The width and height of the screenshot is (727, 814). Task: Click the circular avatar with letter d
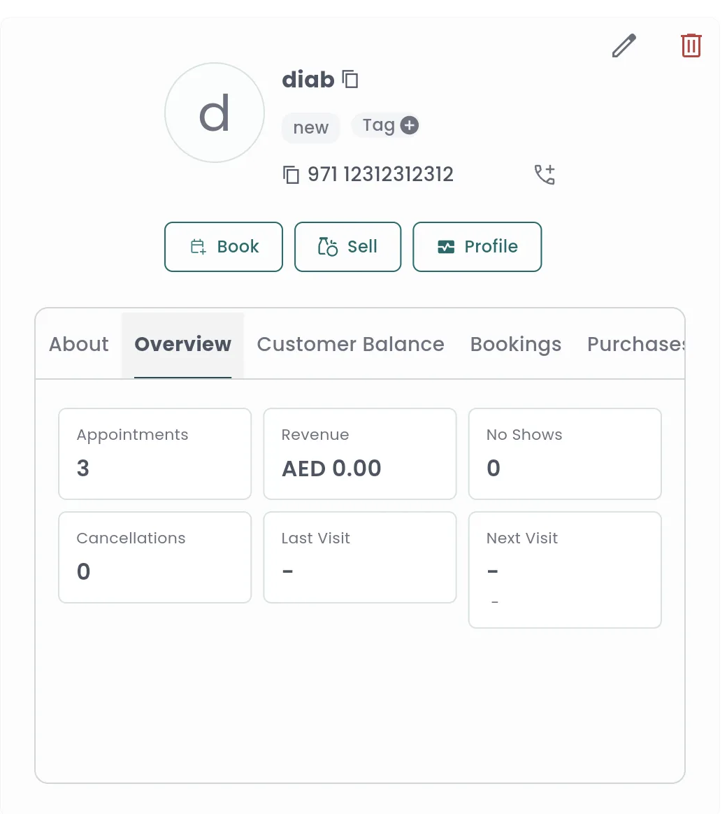tap(215, 113)
